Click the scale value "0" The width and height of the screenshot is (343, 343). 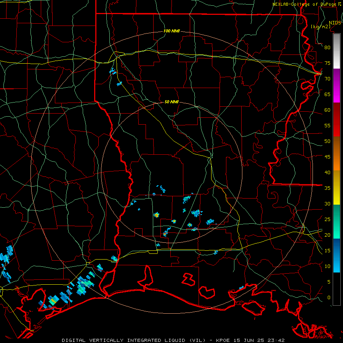[329, 298]
